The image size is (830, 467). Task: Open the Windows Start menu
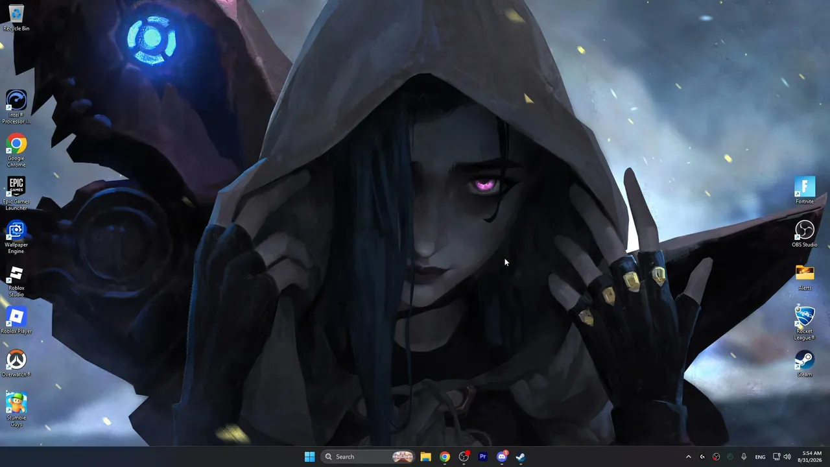click(309, 457)
